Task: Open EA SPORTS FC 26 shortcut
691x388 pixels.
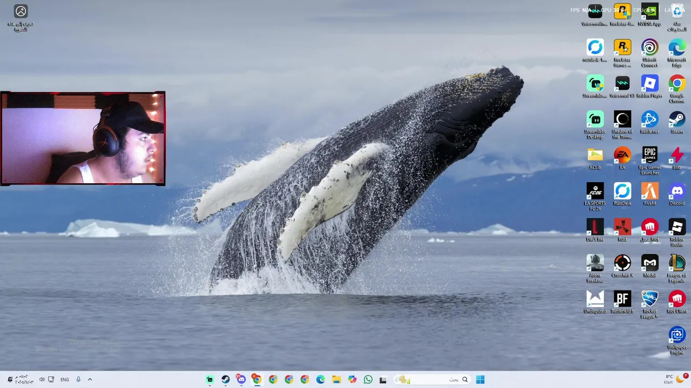Action: click(595, 197)
